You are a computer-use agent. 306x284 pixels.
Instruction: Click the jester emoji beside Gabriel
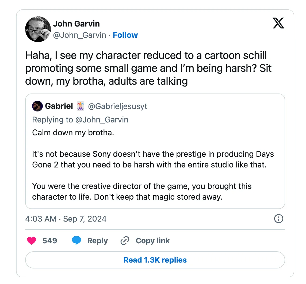[81, 106]
